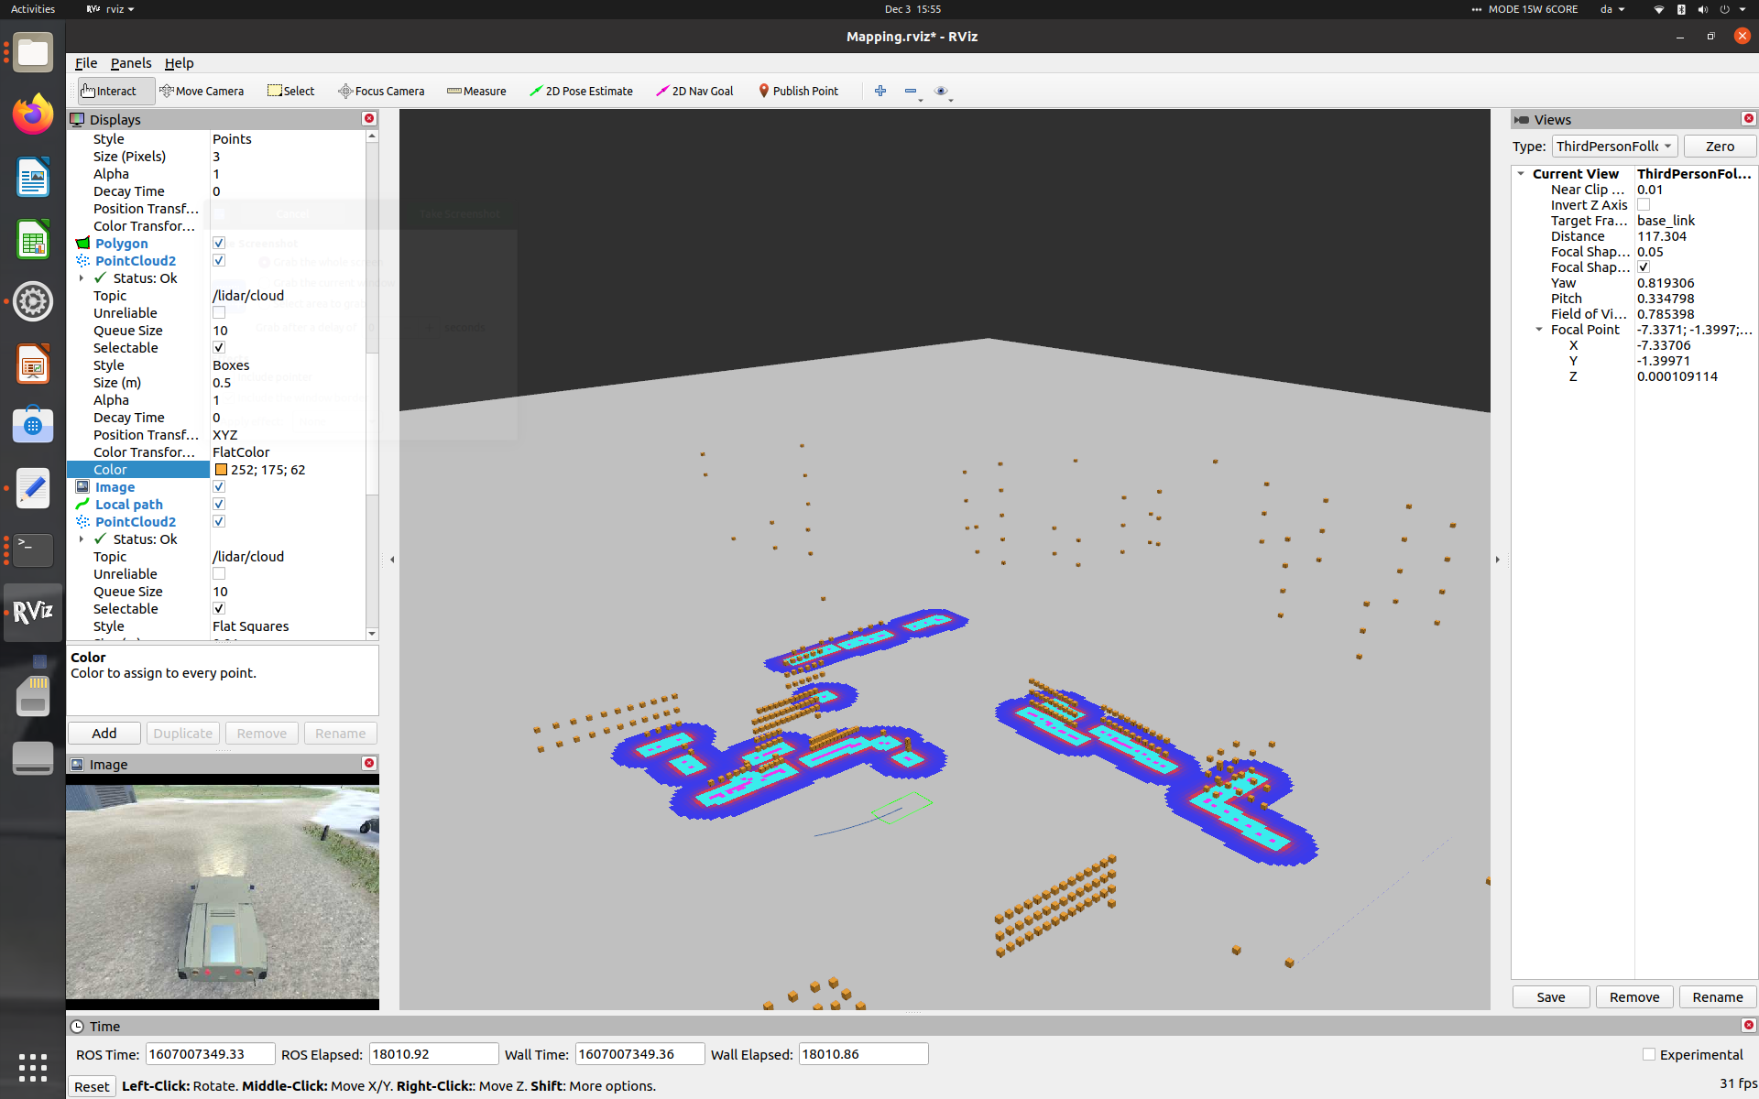Image resolution: width=1759 pixels, height=1099 pixels.
Task: Toggle Focal Shape Fixed Size checkbox
Action: (1644, 267)
